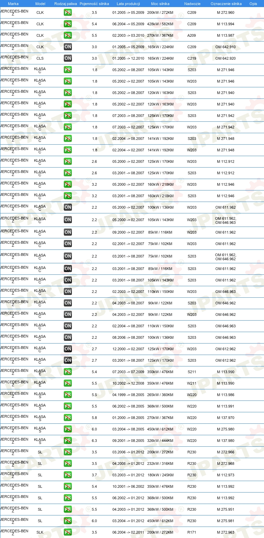Click diesel icon for 100kW W203 OM 611.962
This screenshot has height=538, width=264.
(68, 207)
